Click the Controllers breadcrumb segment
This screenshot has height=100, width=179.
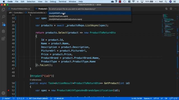coord(18,13)
